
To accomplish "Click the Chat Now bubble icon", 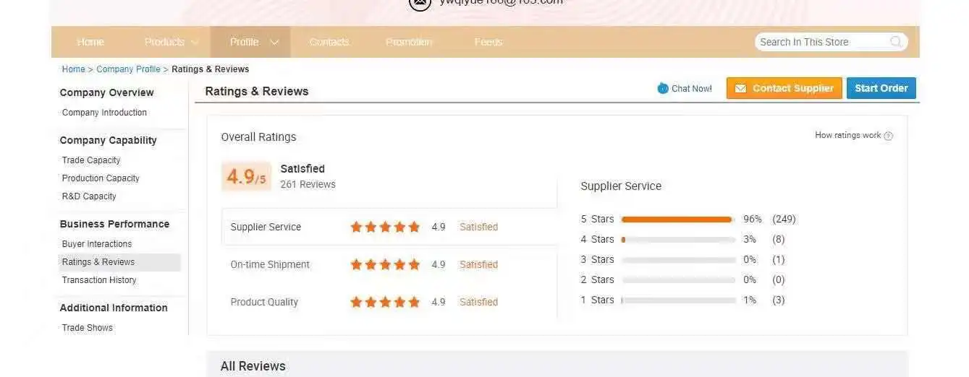I will pos(663,88).
